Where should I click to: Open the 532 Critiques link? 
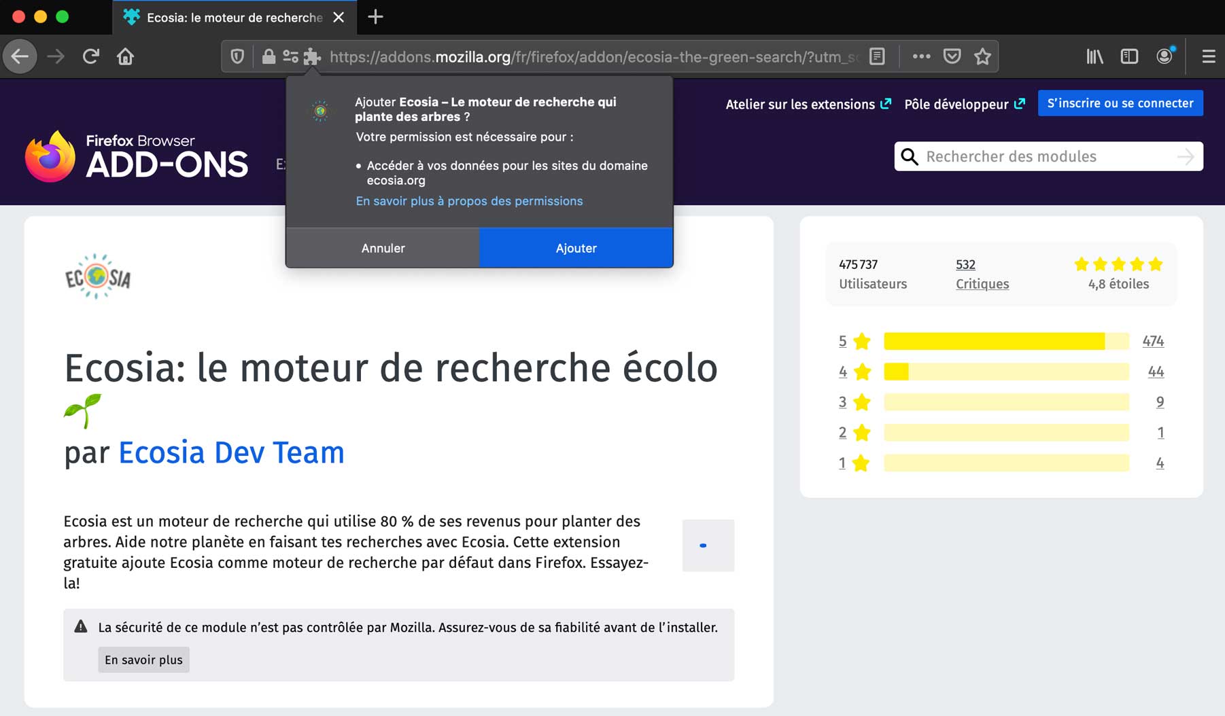tap(982, 274)
